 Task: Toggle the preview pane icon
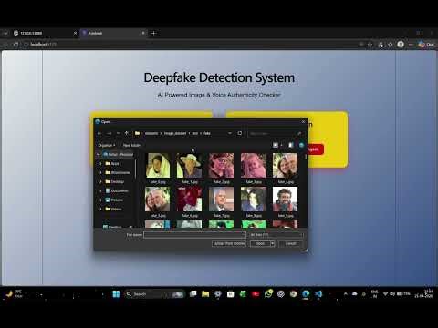pyautogui.click(x=291, y=145)
